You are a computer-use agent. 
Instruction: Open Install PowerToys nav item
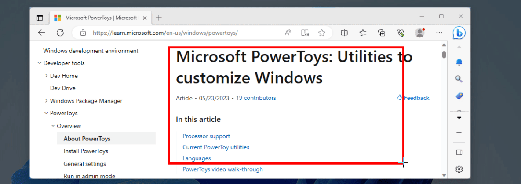[x=86, y=151]
